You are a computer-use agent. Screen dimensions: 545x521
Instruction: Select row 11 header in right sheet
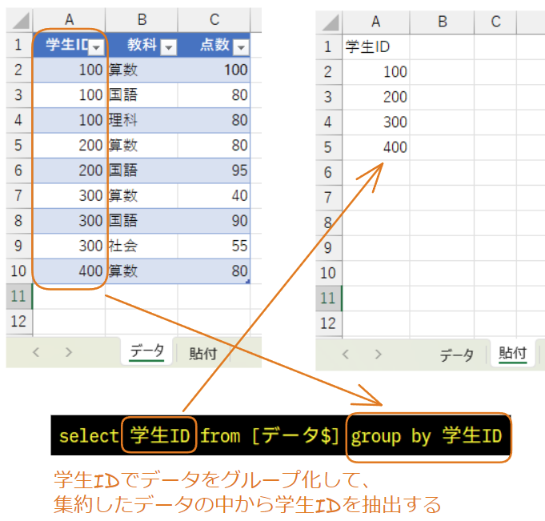point(328,299)
